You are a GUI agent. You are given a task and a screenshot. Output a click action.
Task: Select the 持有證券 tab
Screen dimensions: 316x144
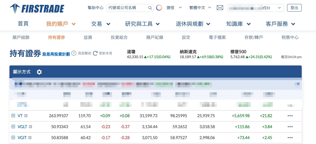(57, 37)
